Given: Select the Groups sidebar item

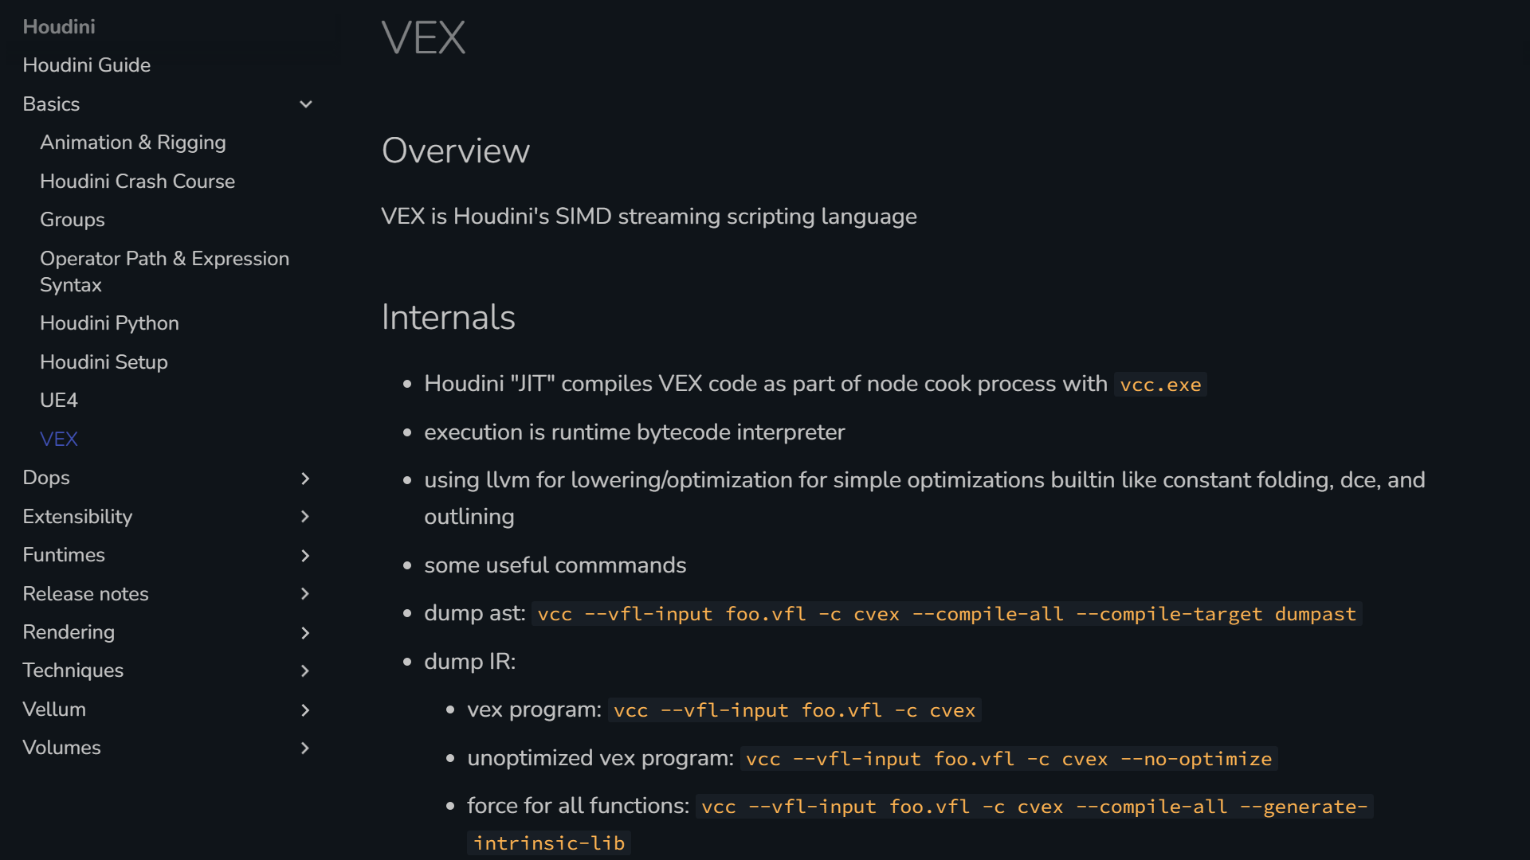Looking at the screenshot, I should [x=72, y=220].
